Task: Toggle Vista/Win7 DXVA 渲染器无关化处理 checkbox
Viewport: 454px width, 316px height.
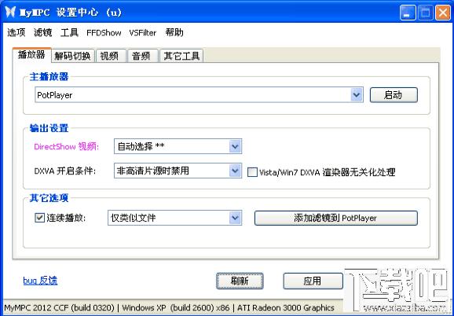Action: 252,172
